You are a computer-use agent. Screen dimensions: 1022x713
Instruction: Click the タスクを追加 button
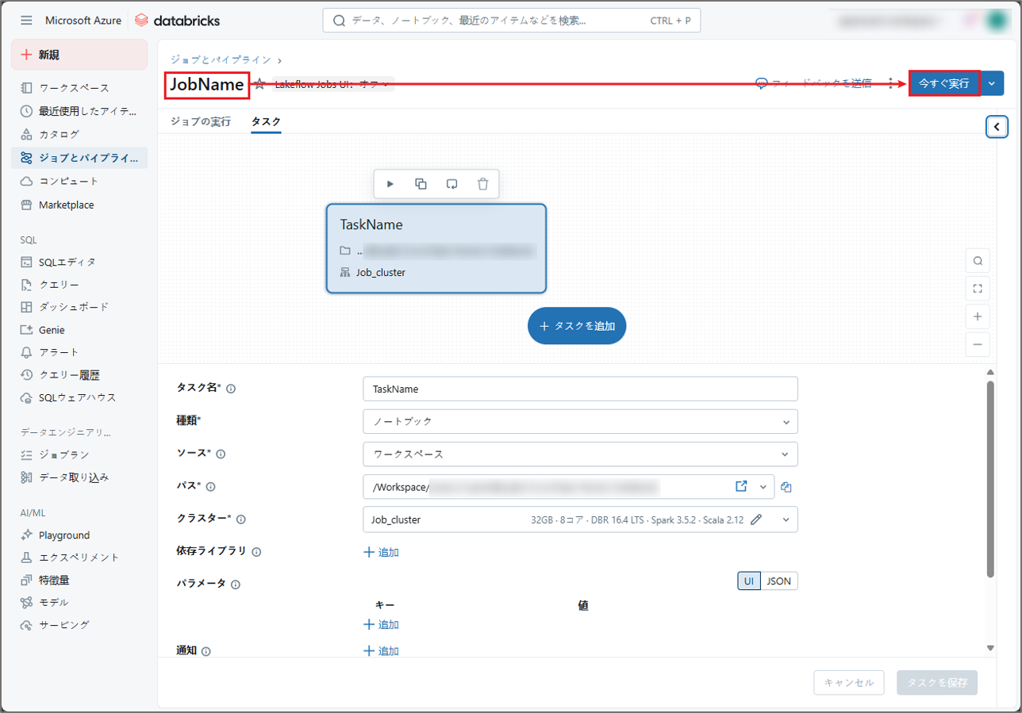coord(577,326)
